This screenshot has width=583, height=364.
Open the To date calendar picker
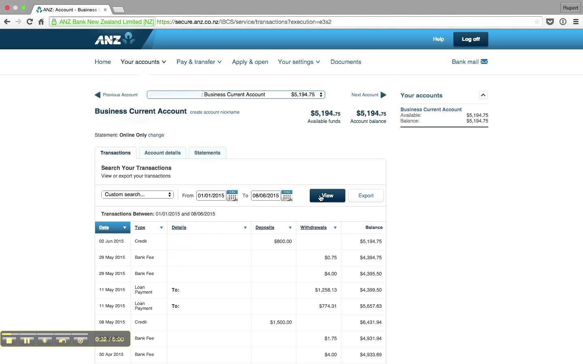coord(287,195)
